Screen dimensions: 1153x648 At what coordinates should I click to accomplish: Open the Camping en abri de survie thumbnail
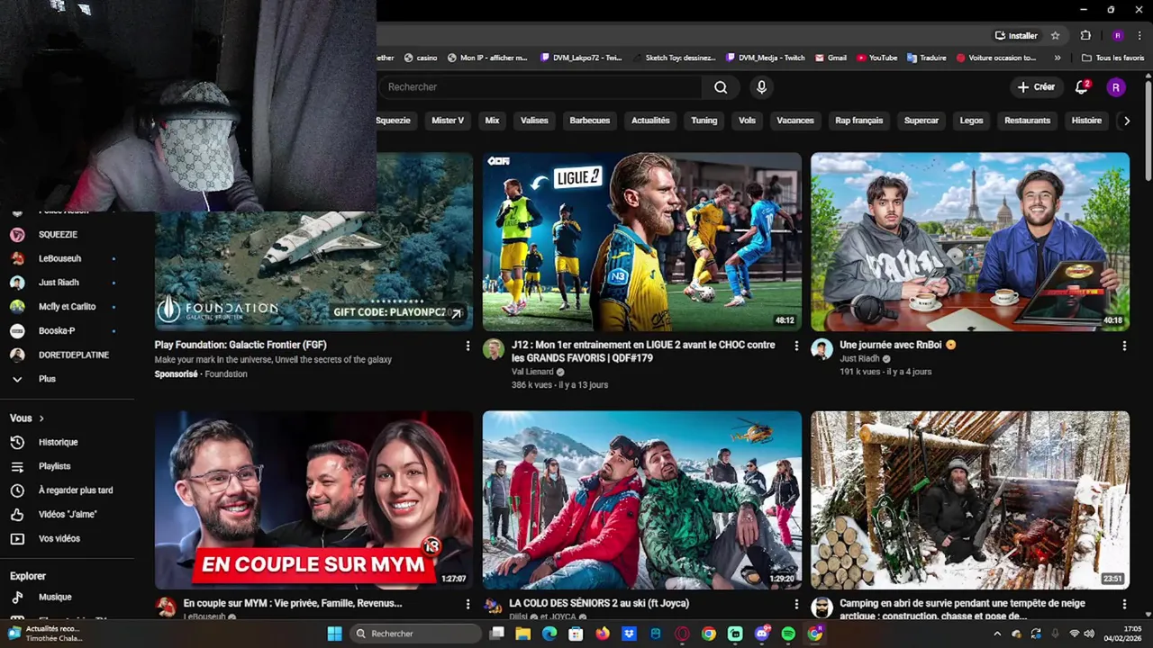(x=970, y=500)
